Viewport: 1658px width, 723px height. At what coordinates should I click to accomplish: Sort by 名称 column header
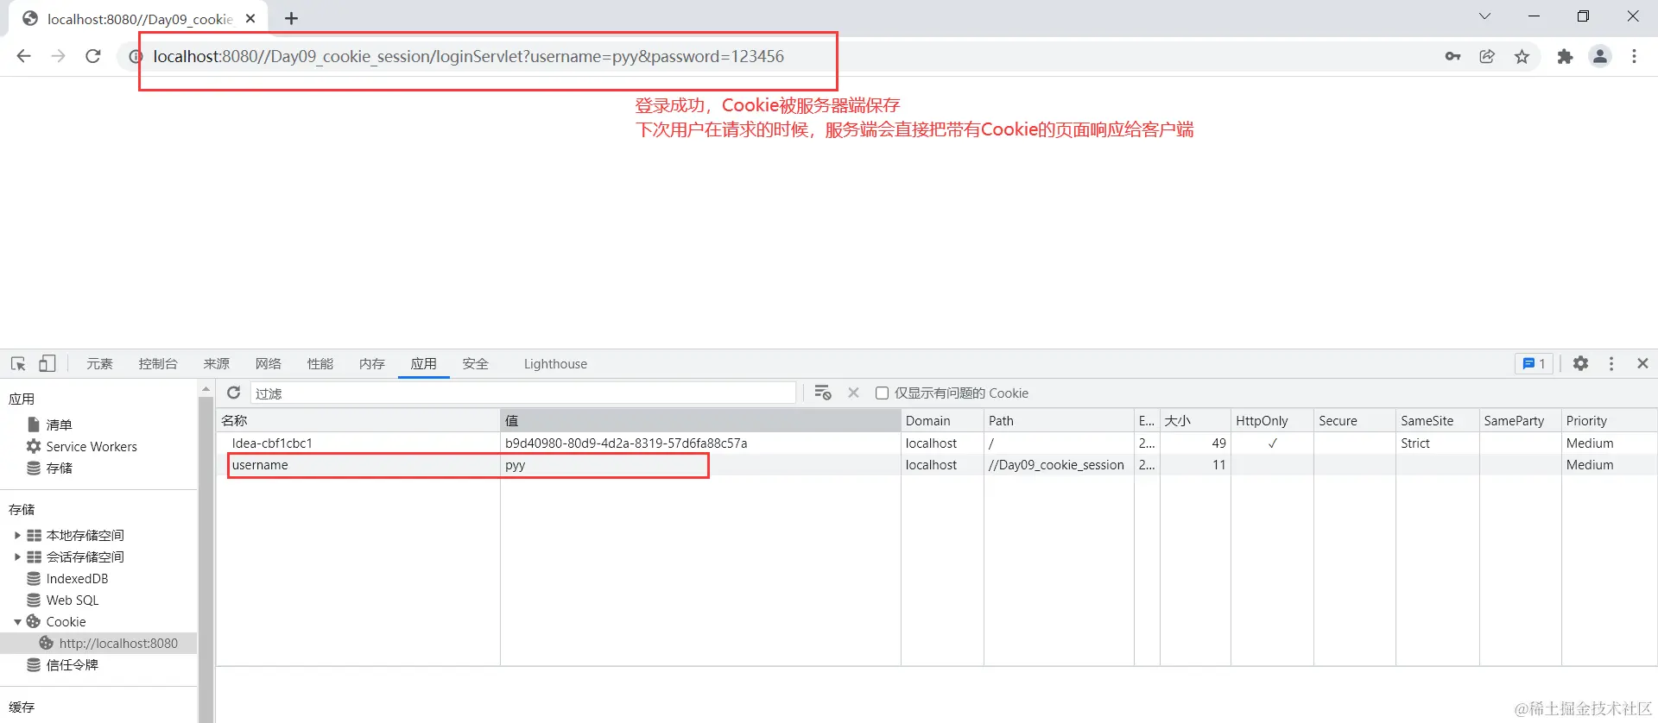pos(358,420)
